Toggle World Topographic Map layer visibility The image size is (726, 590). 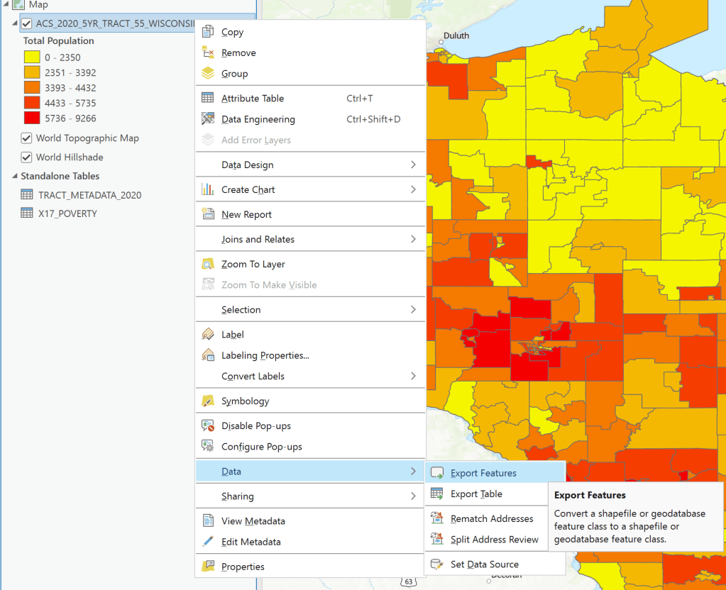(x=27, y=138)
